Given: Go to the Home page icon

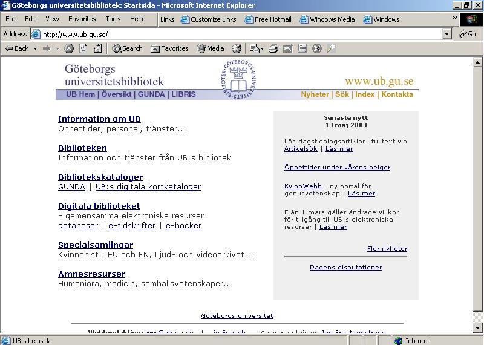Looking at the screenshot, I should click(98, 48).
